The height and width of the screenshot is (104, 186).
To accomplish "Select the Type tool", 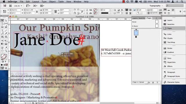I will point(2,31).
